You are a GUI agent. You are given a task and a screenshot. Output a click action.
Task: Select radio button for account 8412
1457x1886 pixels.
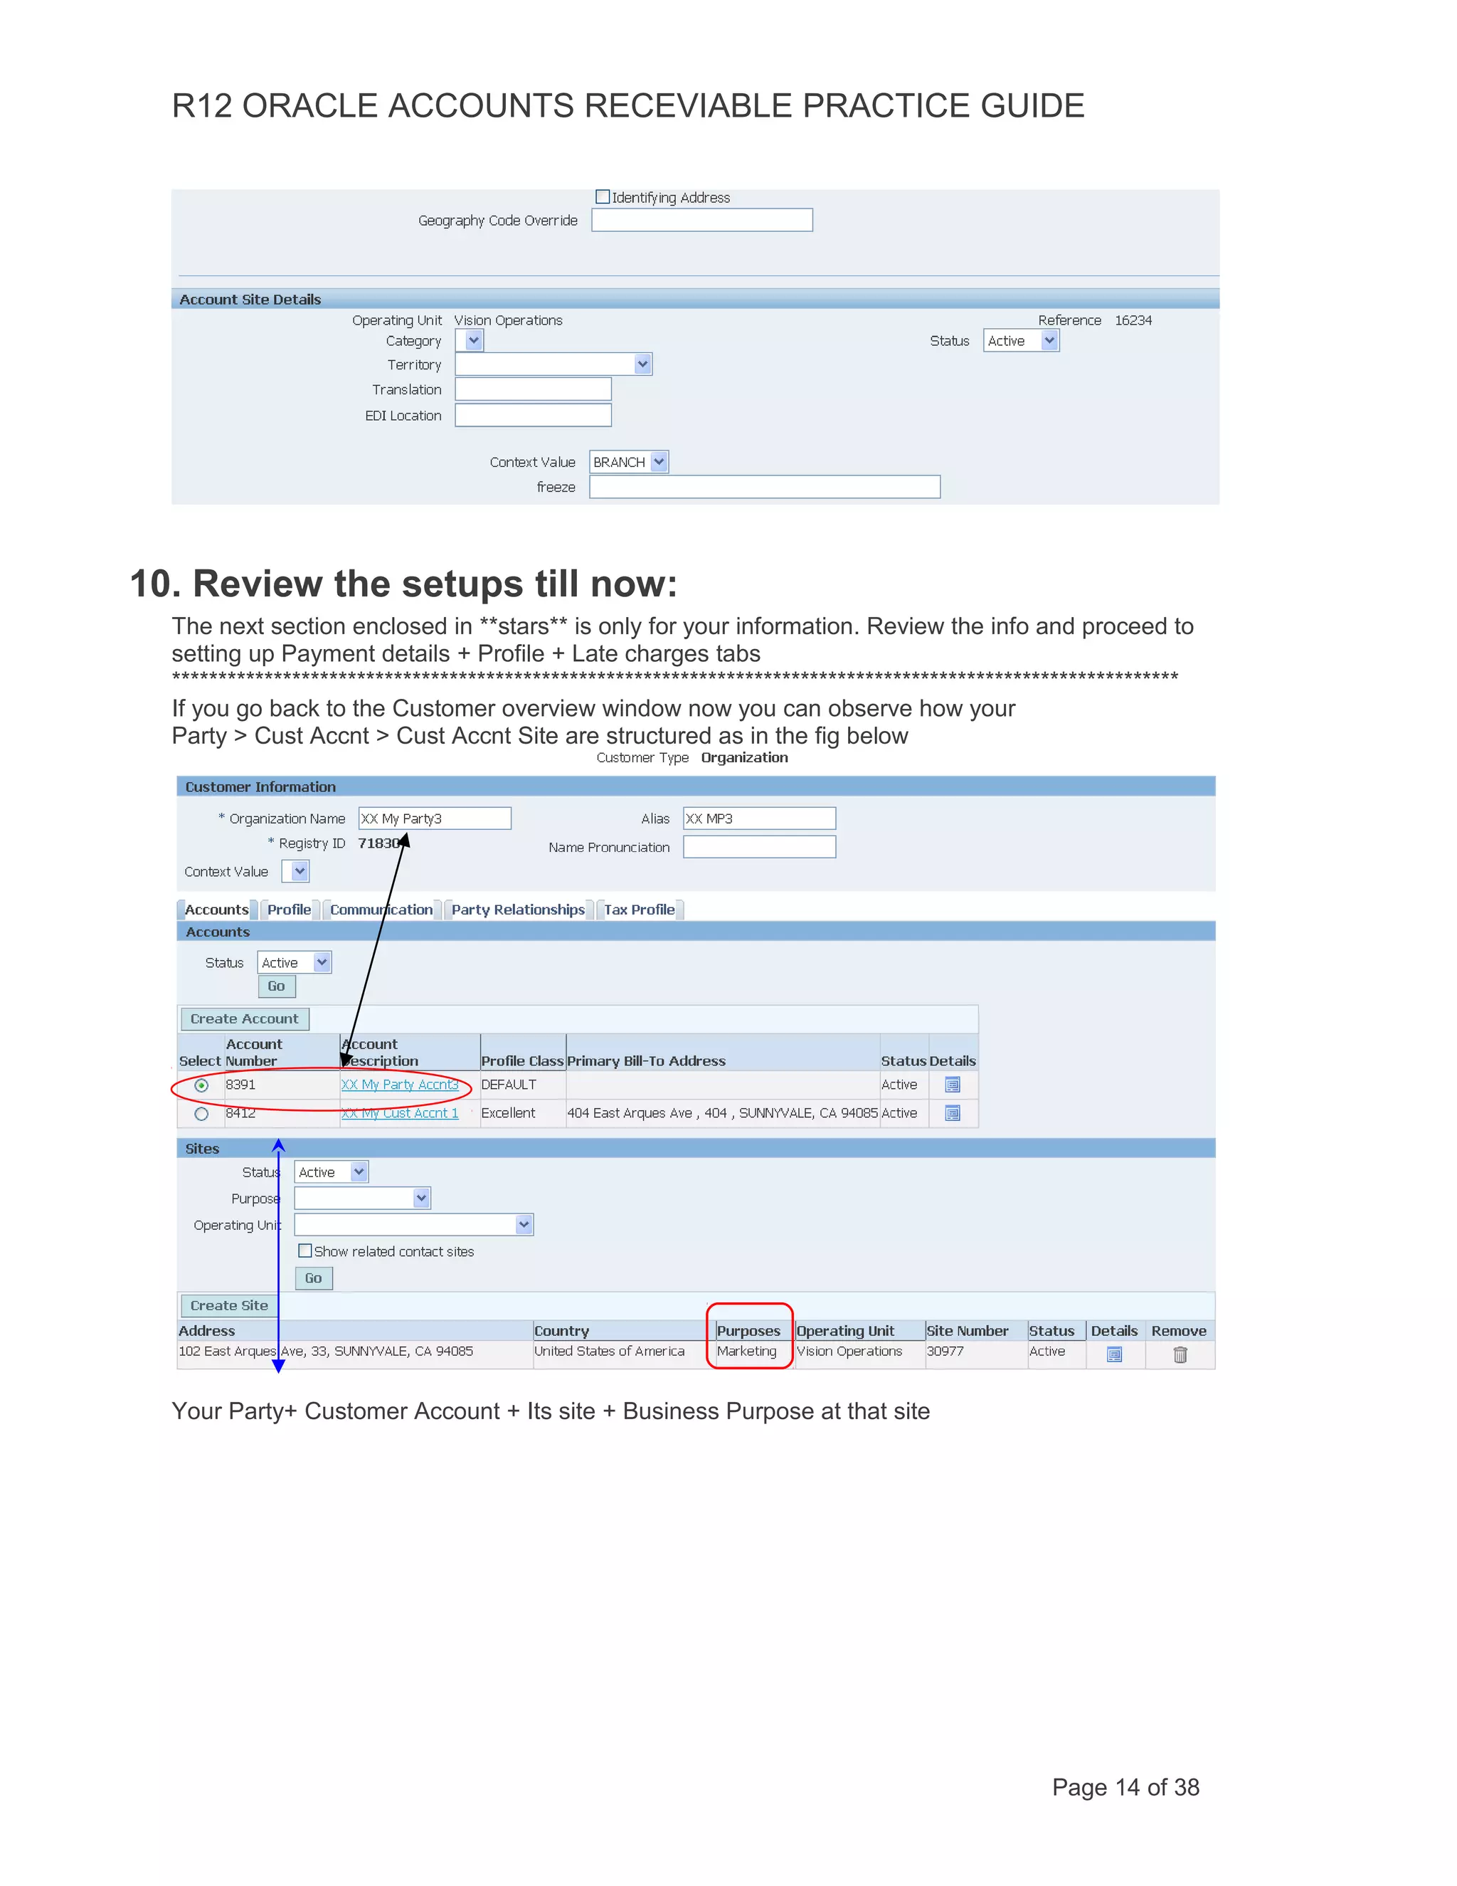[201, 1114]
